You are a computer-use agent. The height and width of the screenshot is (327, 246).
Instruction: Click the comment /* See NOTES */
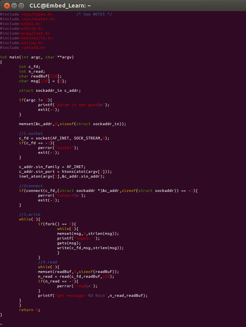pyautogui.click(x=94, y=14)
